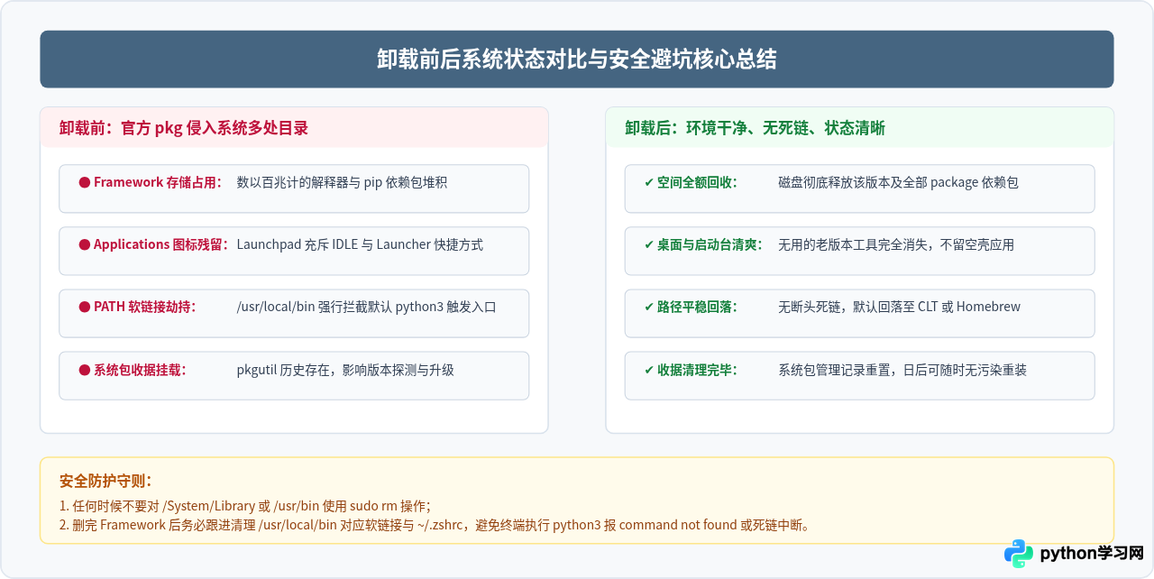Click the heading 安全防护守则：
This screenshot has height=579, width=1154.
(x=105, y=481)
